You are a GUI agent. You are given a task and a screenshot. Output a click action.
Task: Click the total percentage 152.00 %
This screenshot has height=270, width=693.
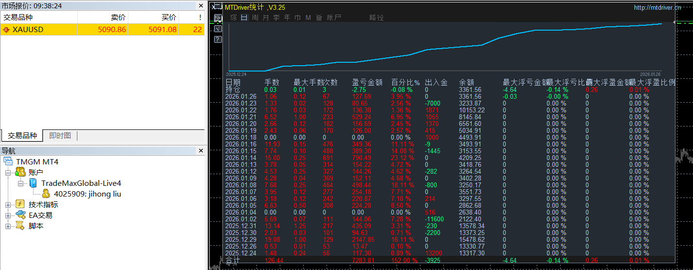[404, 260]
